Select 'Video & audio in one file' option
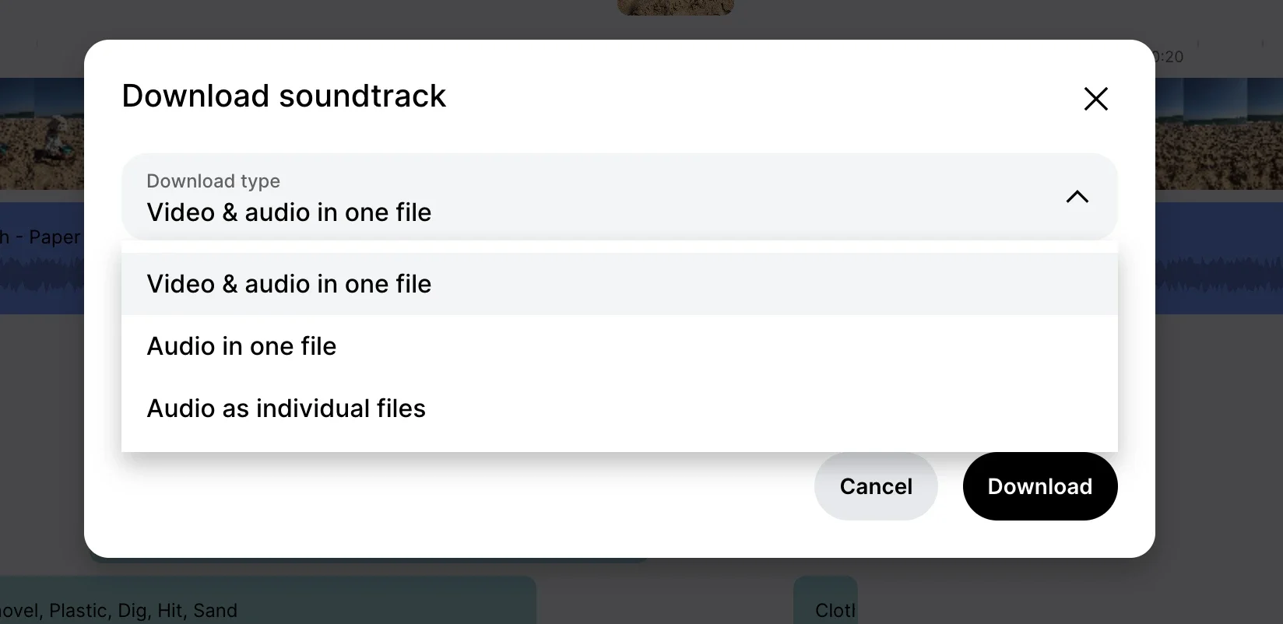This screenshot has height=624, width=1283. point(619,284)
